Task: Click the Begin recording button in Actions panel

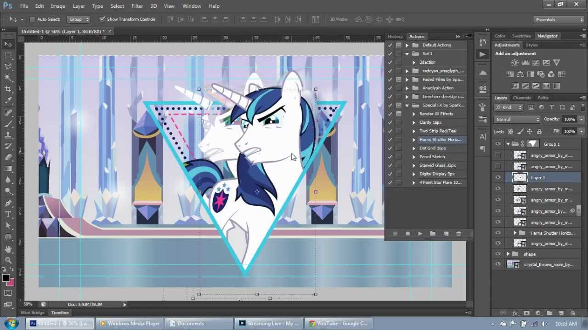Action: coord(407,234)
